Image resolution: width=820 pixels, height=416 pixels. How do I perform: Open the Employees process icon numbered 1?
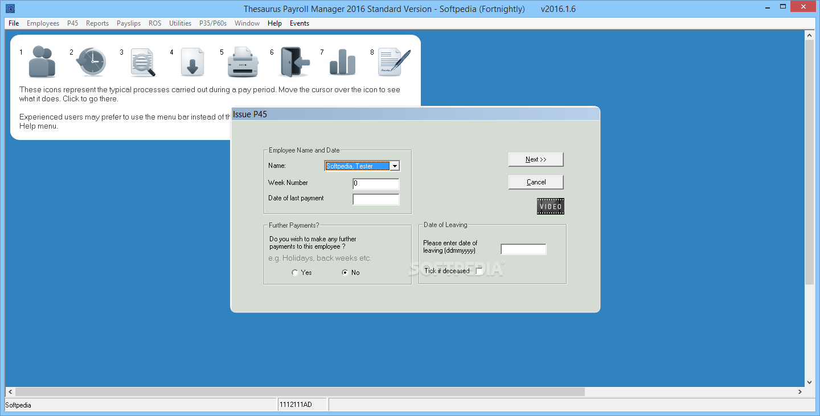(42, 61)
